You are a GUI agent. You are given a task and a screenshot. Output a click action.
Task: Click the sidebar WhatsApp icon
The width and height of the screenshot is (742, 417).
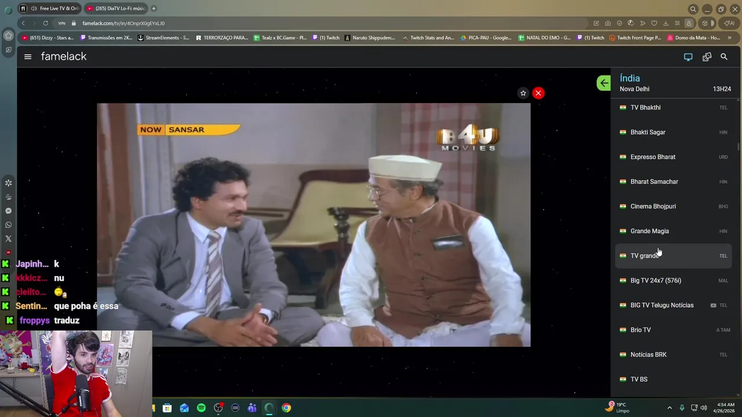[8, 225]
